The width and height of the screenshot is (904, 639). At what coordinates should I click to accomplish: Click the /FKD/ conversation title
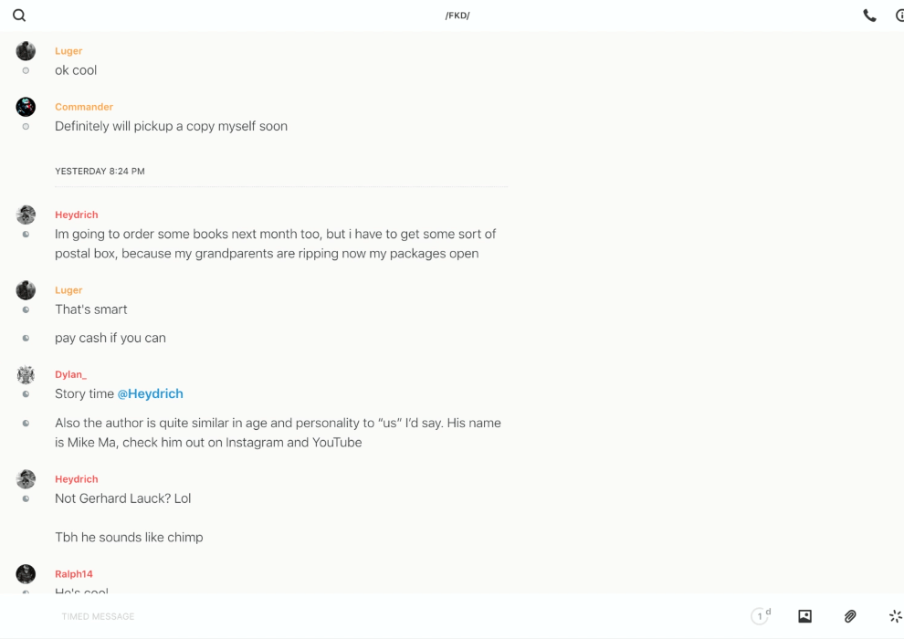[x=457, y=16]
